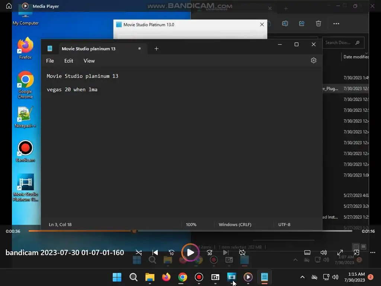Open Google Chrome from the taskbar
This screenshot has height=286, width=381.
tap(182, 277)
